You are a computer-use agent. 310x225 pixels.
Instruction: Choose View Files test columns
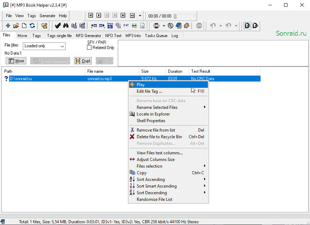[x=168, y=153]
